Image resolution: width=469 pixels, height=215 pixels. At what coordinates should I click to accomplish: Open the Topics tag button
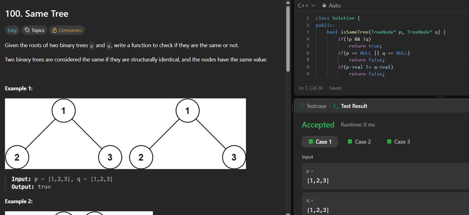pyautogui.click(x=34, y=30)
